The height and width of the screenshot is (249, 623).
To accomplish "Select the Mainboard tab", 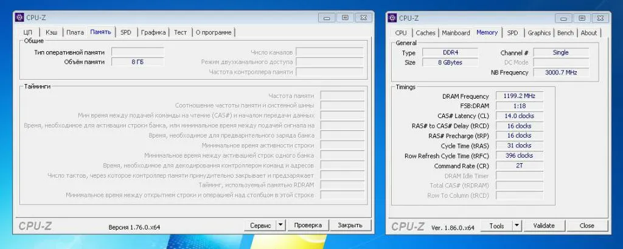I will point(456,33).
